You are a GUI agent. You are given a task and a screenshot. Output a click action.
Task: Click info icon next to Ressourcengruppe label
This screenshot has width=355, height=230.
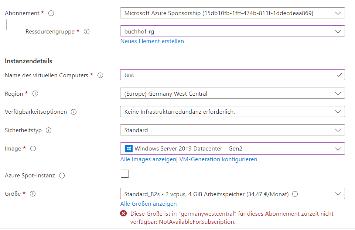[x=86, y=32]
